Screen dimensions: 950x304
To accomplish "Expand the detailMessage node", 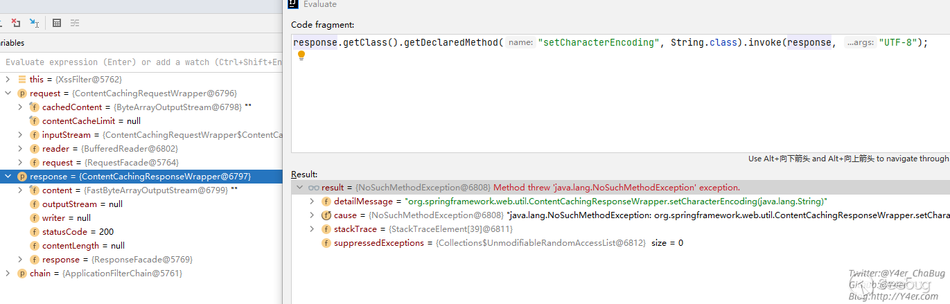I will tap(313, 202).
